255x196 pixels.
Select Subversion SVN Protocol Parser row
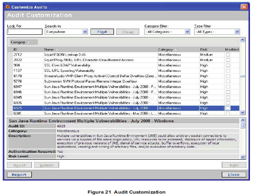click(126, 81)
